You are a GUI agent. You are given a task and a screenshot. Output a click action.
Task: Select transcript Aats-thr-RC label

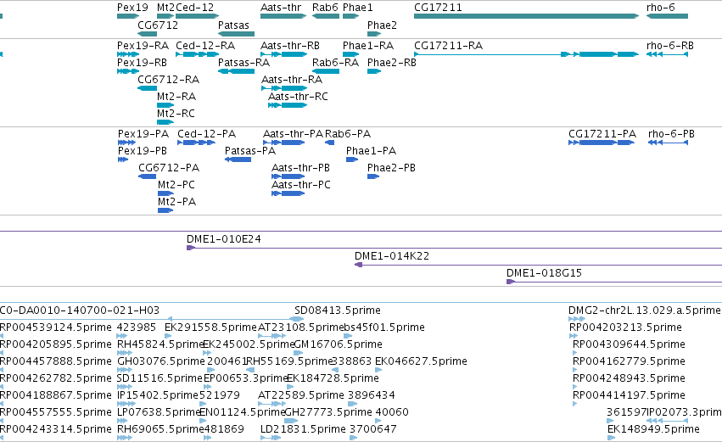click(x=299, y=97)
